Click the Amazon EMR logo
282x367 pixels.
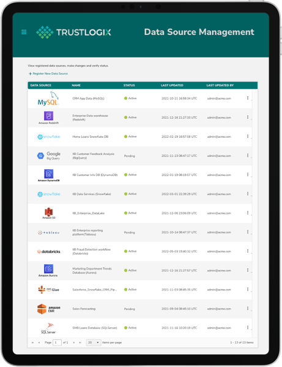48,309
